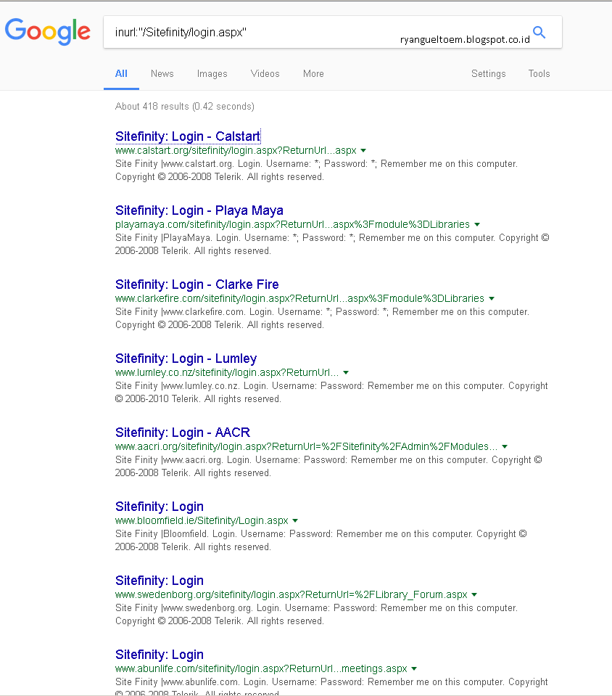Expand the dropdown arrow beside swedenborg.org URL

pyautogui.click(x=474, y=595)
